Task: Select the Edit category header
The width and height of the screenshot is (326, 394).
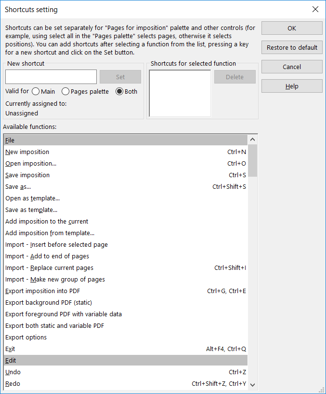Action: tap(125, 360)
